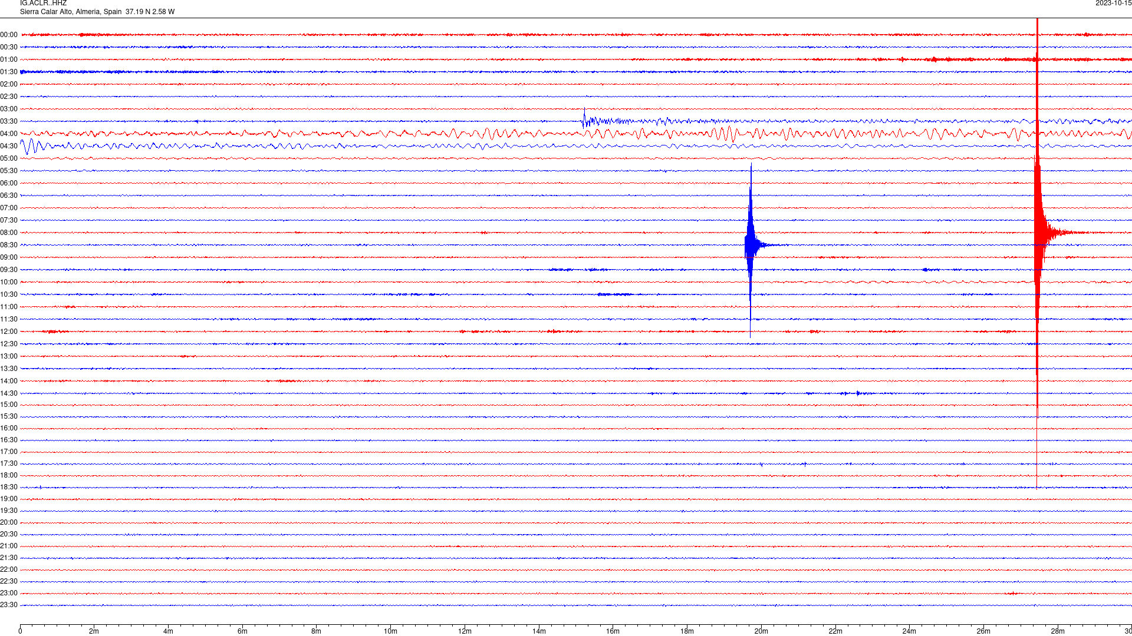1132x636 pixels.
Task: Select the 23:30 row label
Action: (9, 605)
